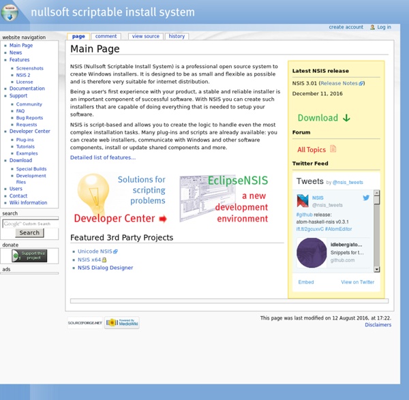Click the Log in link
The height and width of the screenshot is (400, 409).
click(384, 27)
